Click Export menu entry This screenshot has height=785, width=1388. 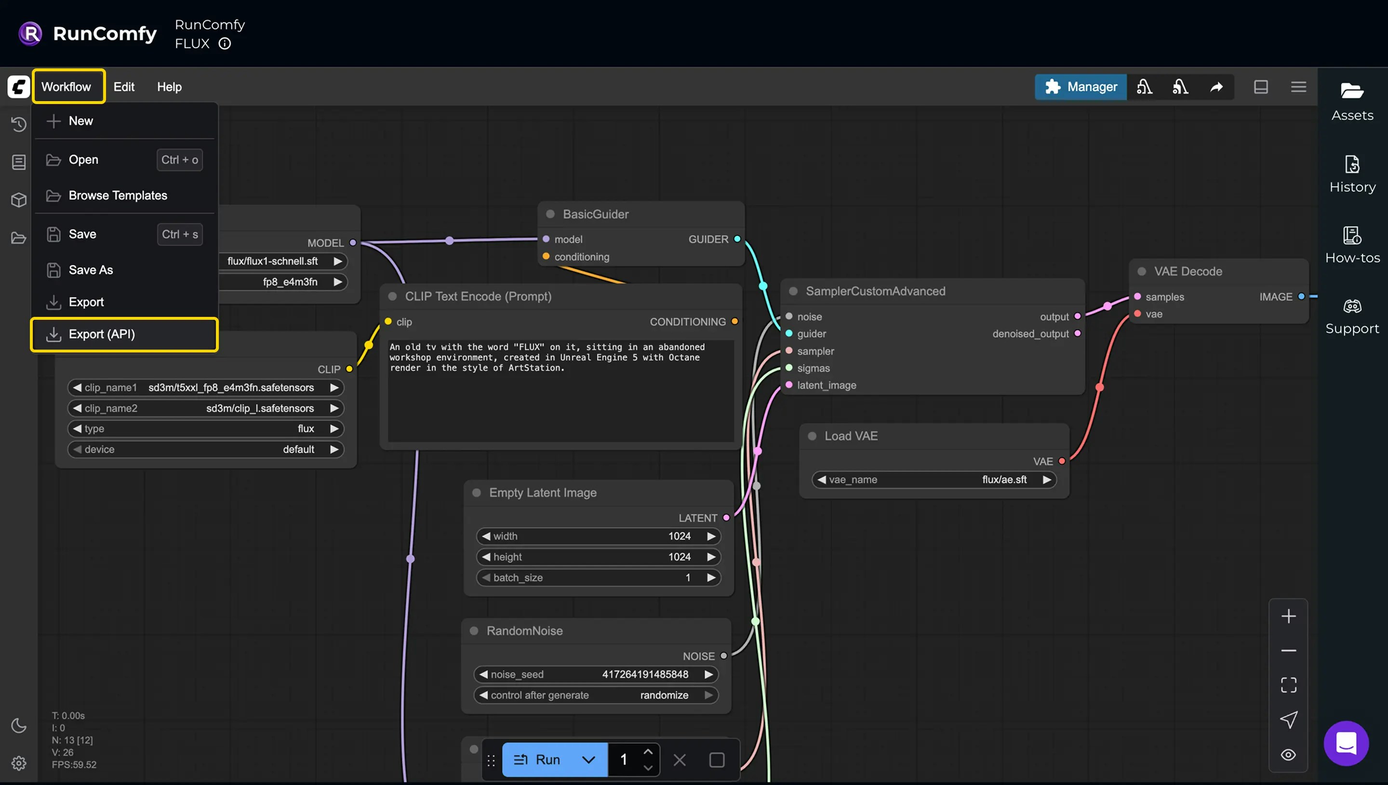pos(125,302)
